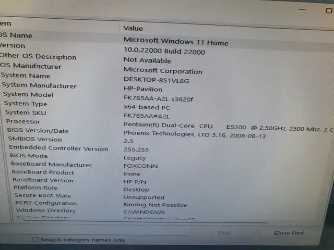Select the Version row label
This screenshot has width=334, height=250.
tap(13, 45)
